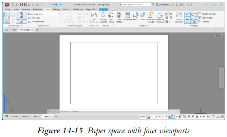Image resolution: width=227 pixels, height=137 pixels.
Task: Open the Start file tab
Action: pyautogui.click(x=14, y=30)
